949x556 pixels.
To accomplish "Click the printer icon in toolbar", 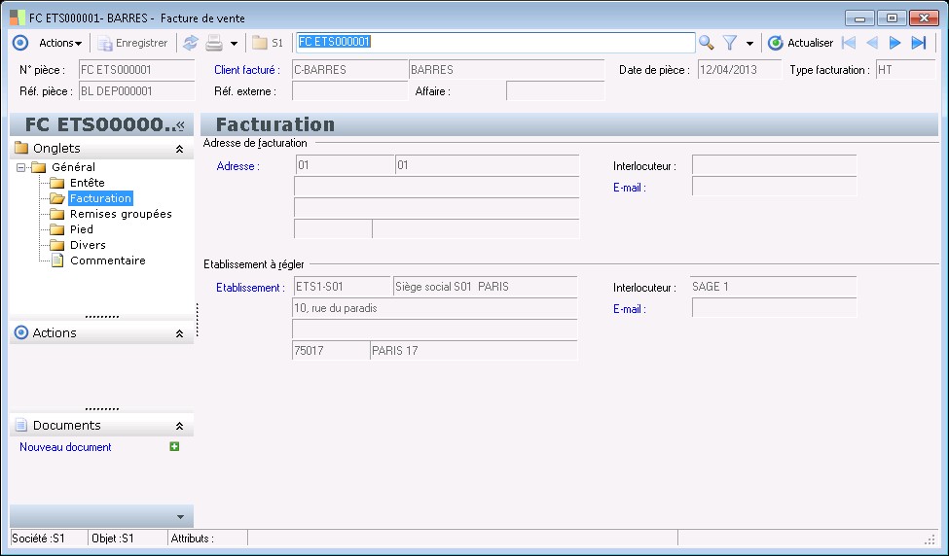I will point(213,43).
